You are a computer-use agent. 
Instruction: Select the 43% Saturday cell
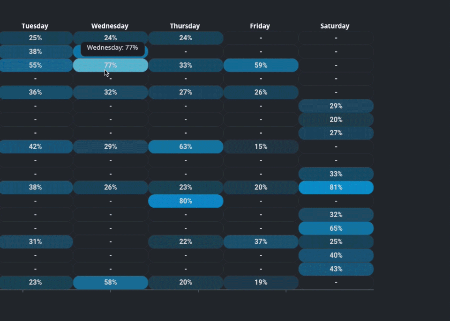click(x=336, y=269)
